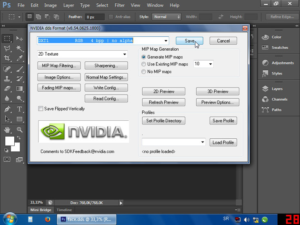Click Save in NVIDIA dds dialog
The height and width of the screenshot is (225, 300).
pyautogui.click(x=189, y=41)
